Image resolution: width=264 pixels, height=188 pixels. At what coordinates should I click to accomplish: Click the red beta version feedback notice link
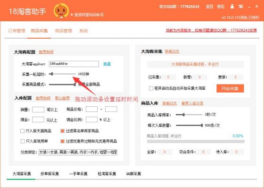(x=211, y=30)
